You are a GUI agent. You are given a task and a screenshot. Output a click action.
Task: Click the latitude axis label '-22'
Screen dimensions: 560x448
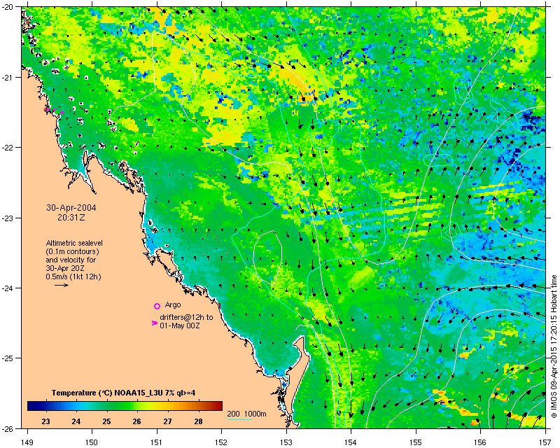coord(7,148)
